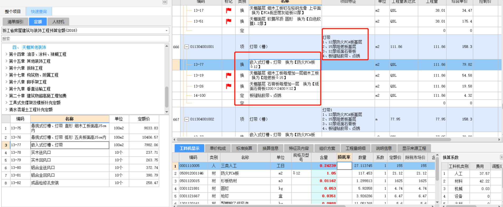The image size is (503, 207).
Task: Select material row 圆钉
Action: [x=303, y=188]
